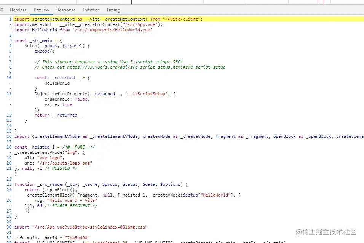Click the _createElementBlock(_Fragment line
Image resolution: width=364 pixels, height=243 pixels.
pos(133,195)
